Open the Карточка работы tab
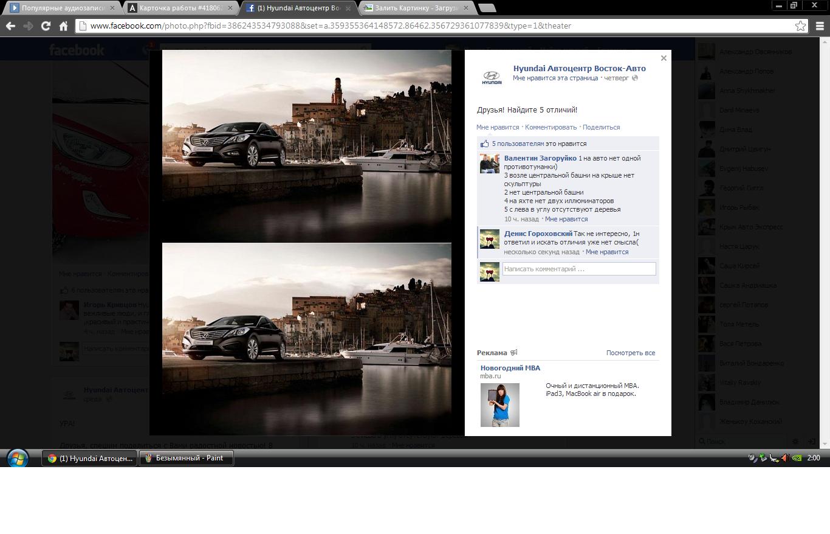The image size is (830, 534). pyautogui.click(x=179, y=8)
